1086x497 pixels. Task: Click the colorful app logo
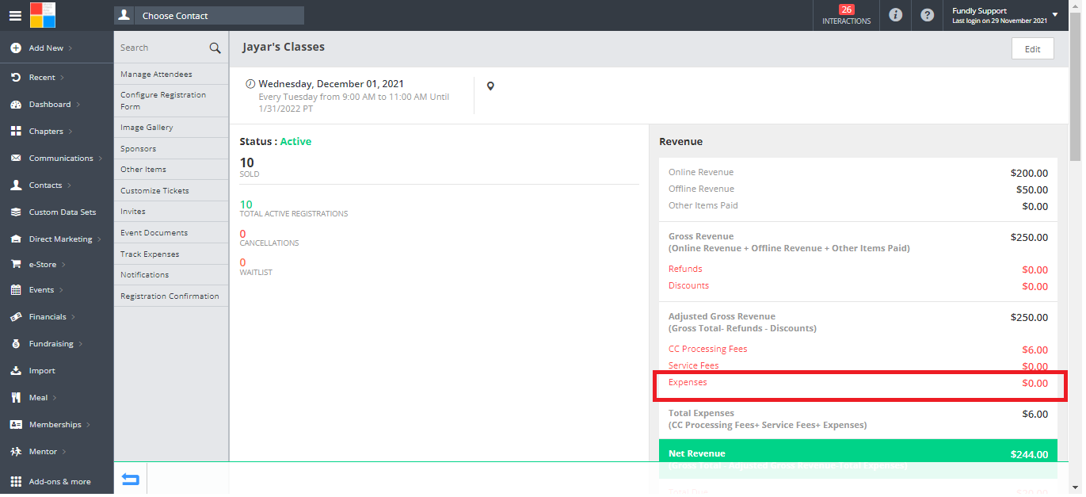(43, 15)
